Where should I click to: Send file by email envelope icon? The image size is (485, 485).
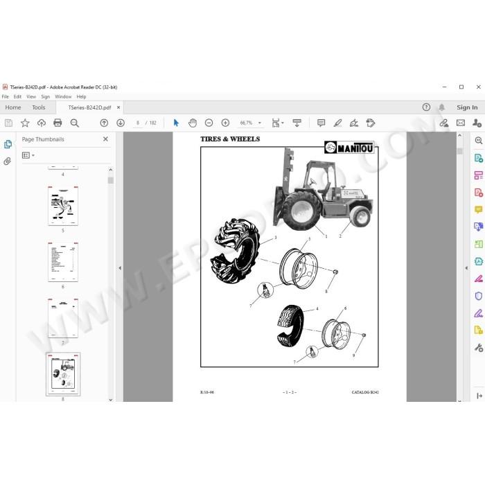click(x=461, y=123)
